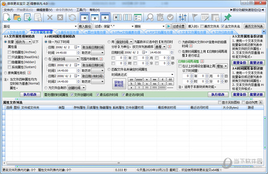Click 批量备份 under section 2.3
The image size is (268, 174).
tap(239, 63)
